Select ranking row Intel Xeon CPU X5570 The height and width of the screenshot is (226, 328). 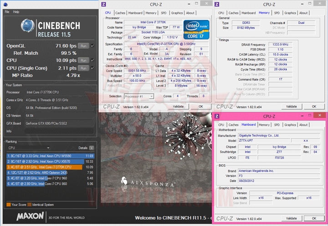click(51, 162)
